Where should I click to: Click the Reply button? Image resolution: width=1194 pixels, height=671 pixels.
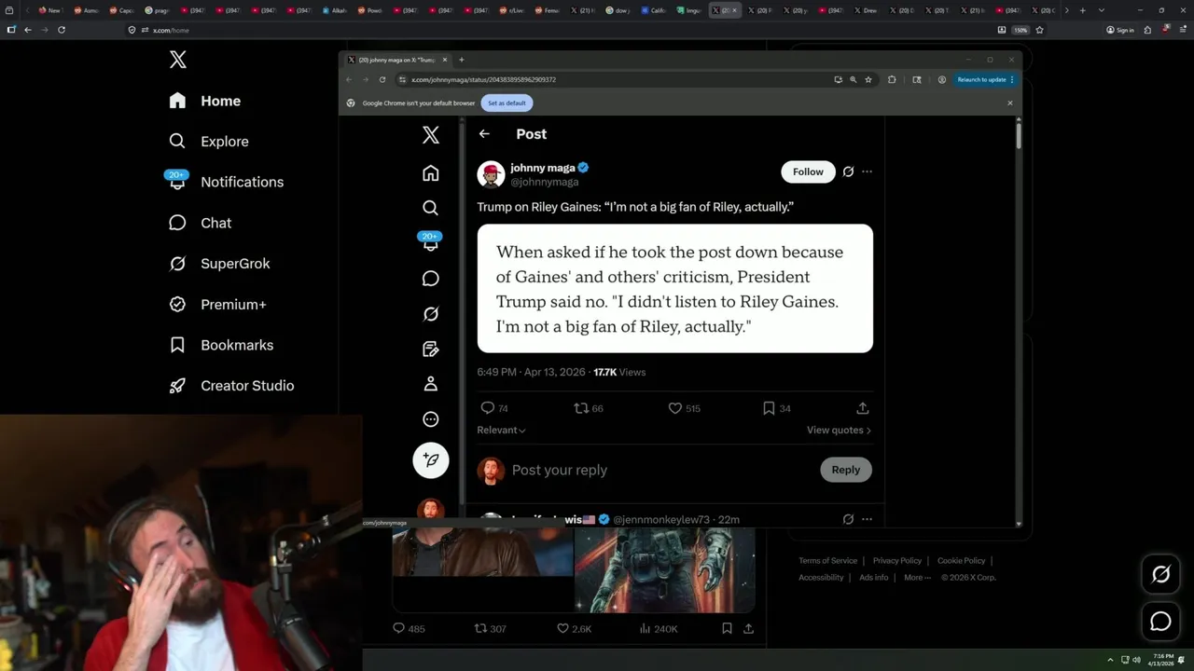[x=846, y=470]
